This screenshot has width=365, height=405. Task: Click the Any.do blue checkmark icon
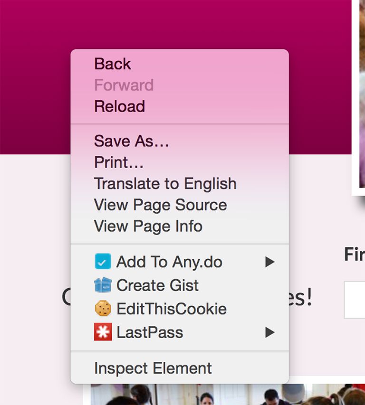103,262
